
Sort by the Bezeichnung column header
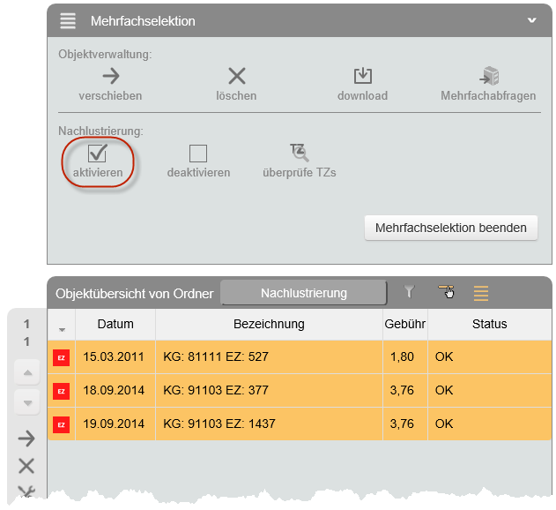(269, 324)
